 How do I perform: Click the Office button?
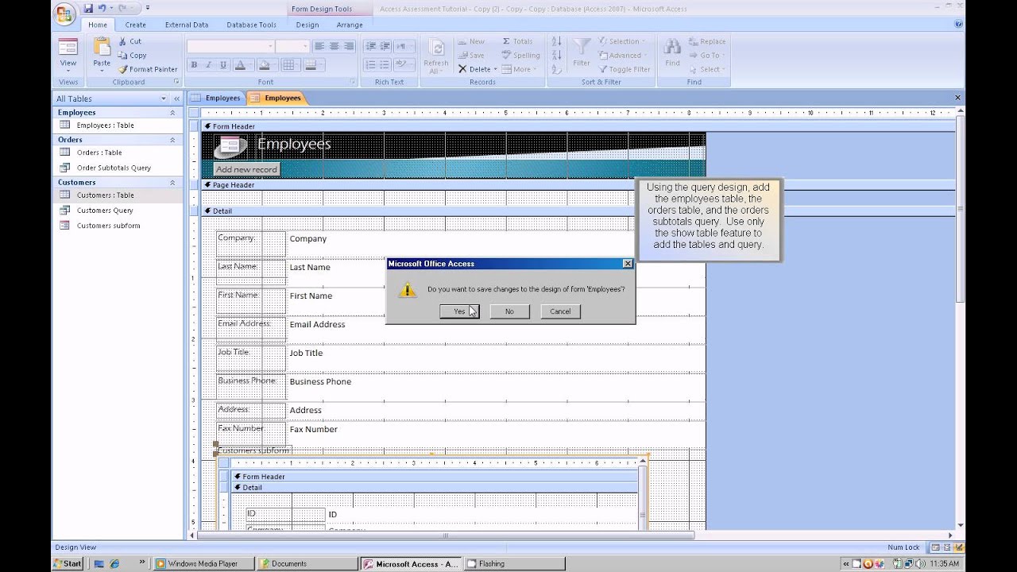point(65,13)
